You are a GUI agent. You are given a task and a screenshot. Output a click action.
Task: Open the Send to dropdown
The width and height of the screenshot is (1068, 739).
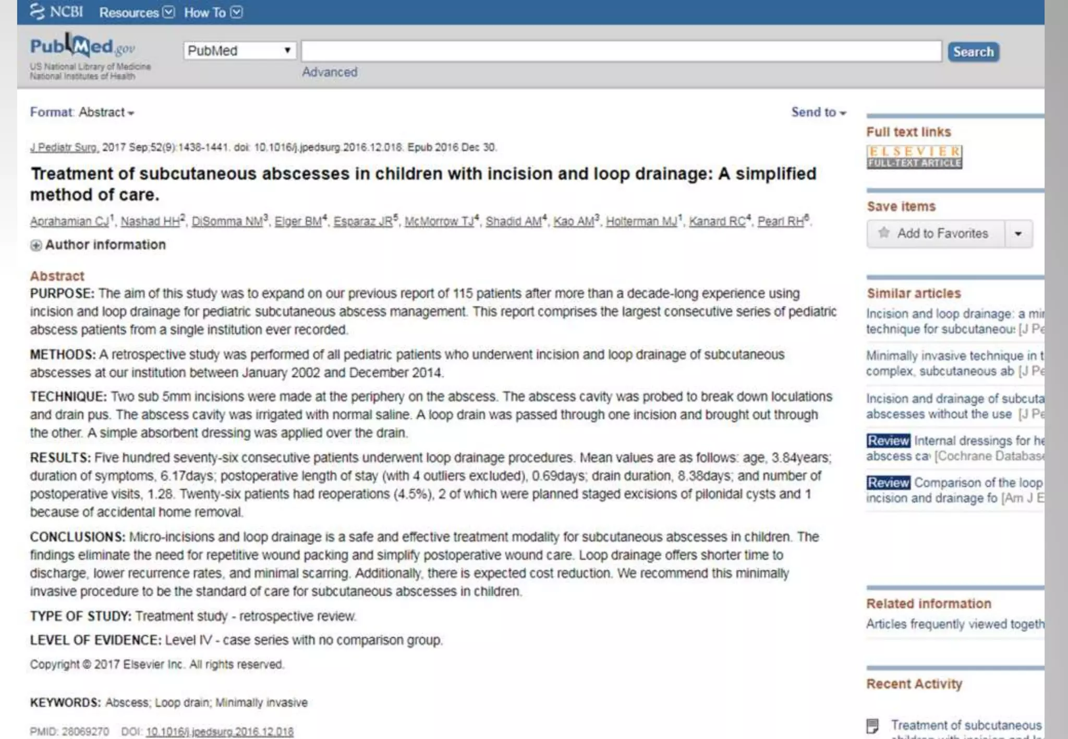[818, 112]
